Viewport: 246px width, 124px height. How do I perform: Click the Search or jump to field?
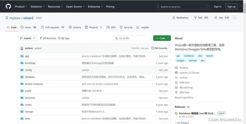[183, 6]
